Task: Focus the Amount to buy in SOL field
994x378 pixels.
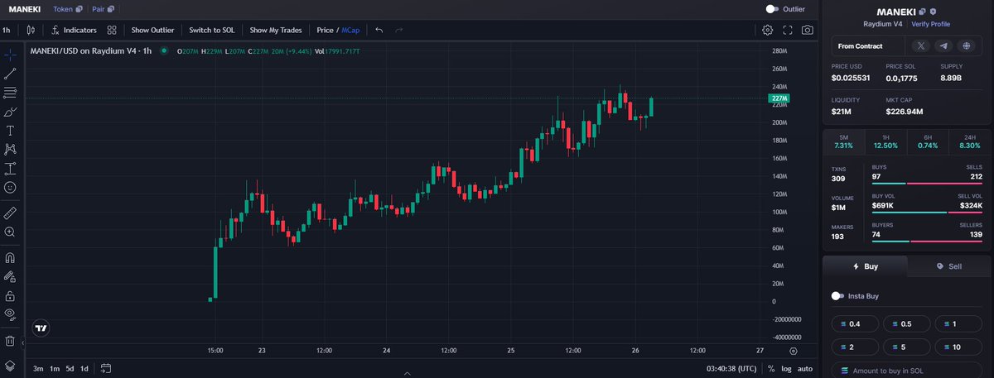Action: pyautogui.click(x=907, y=370)
